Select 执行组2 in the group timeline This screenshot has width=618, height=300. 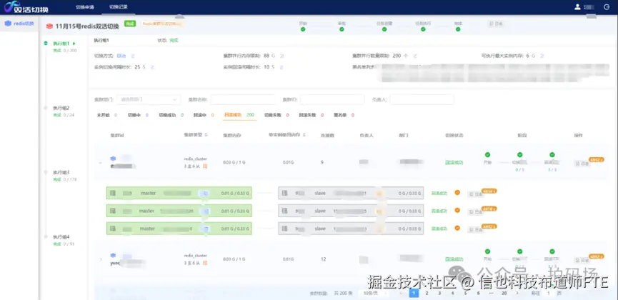pyautogui.click(x=61, y=108)
